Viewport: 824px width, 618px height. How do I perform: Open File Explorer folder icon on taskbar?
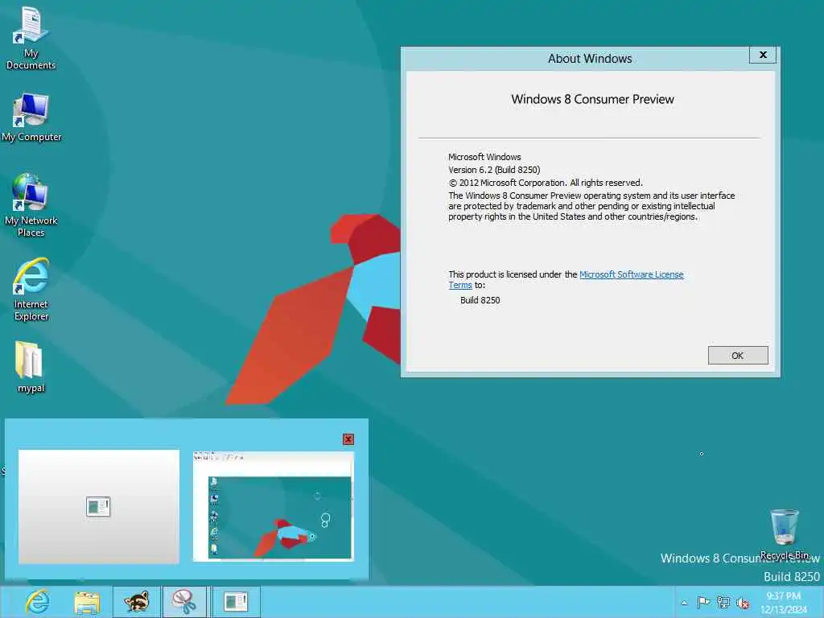[87, 602]
